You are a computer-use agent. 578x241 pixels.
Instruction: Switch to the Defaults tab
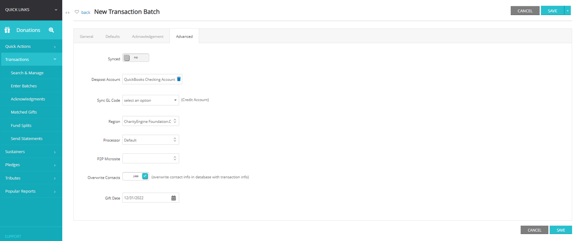pyautogui.click(x=112, y=37)
